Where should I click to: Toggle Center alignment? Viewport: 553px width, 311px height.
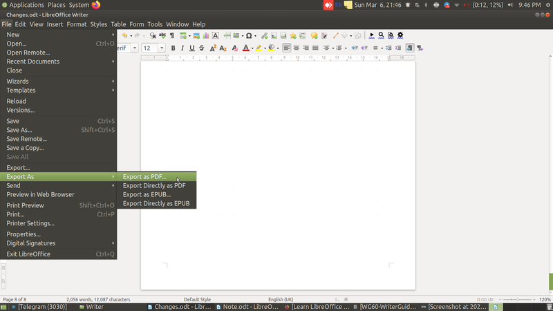297,48
